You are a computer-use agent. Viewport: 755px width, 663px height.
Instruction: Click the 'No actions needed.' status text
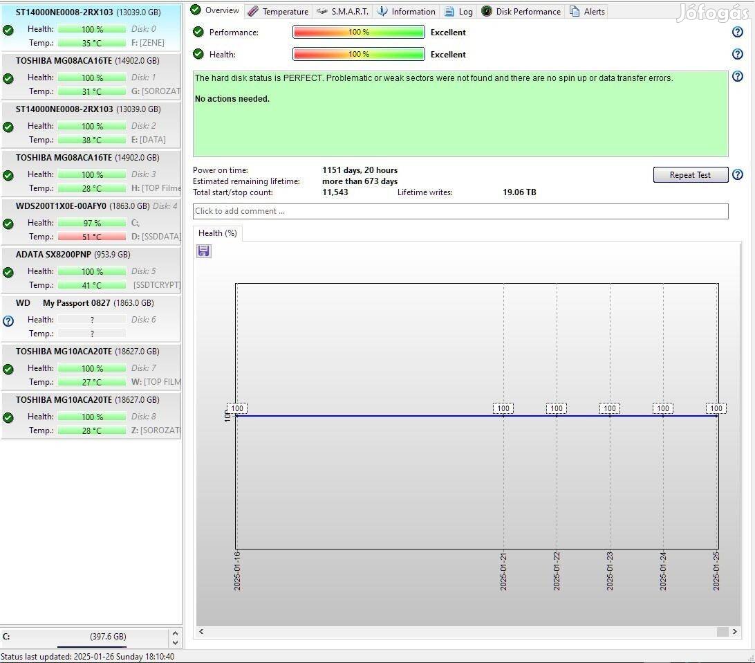click(x=232, y=99)
